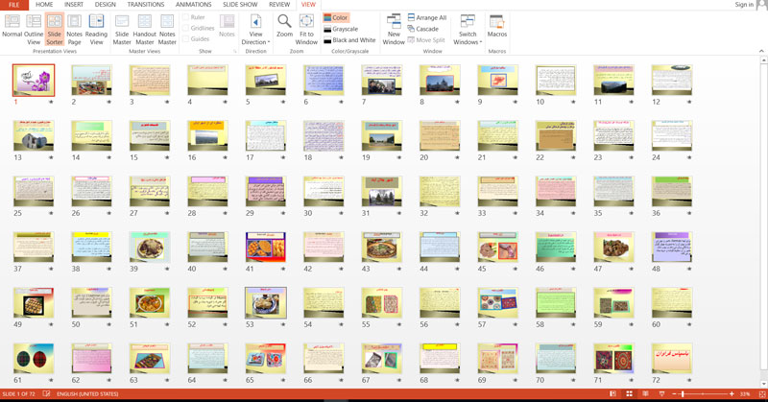Click Normal view icon in status bar

[x=612, y=393]
